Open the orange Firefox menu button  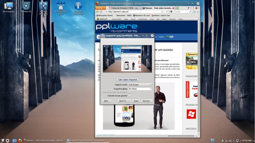pos(100,8)
